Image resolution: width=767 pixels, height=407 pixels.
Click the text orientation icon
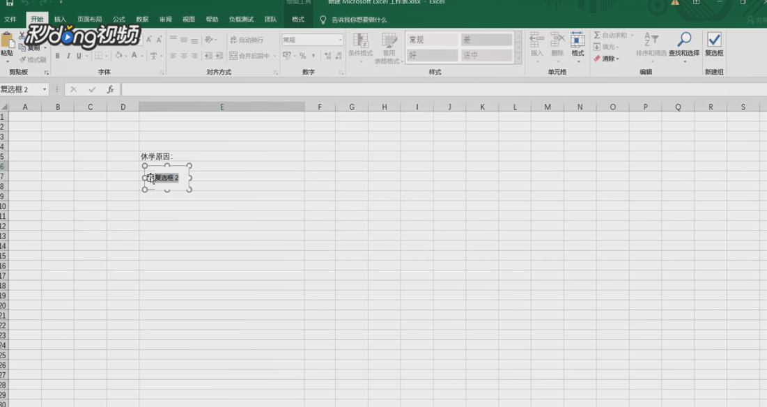coord(210,40)
